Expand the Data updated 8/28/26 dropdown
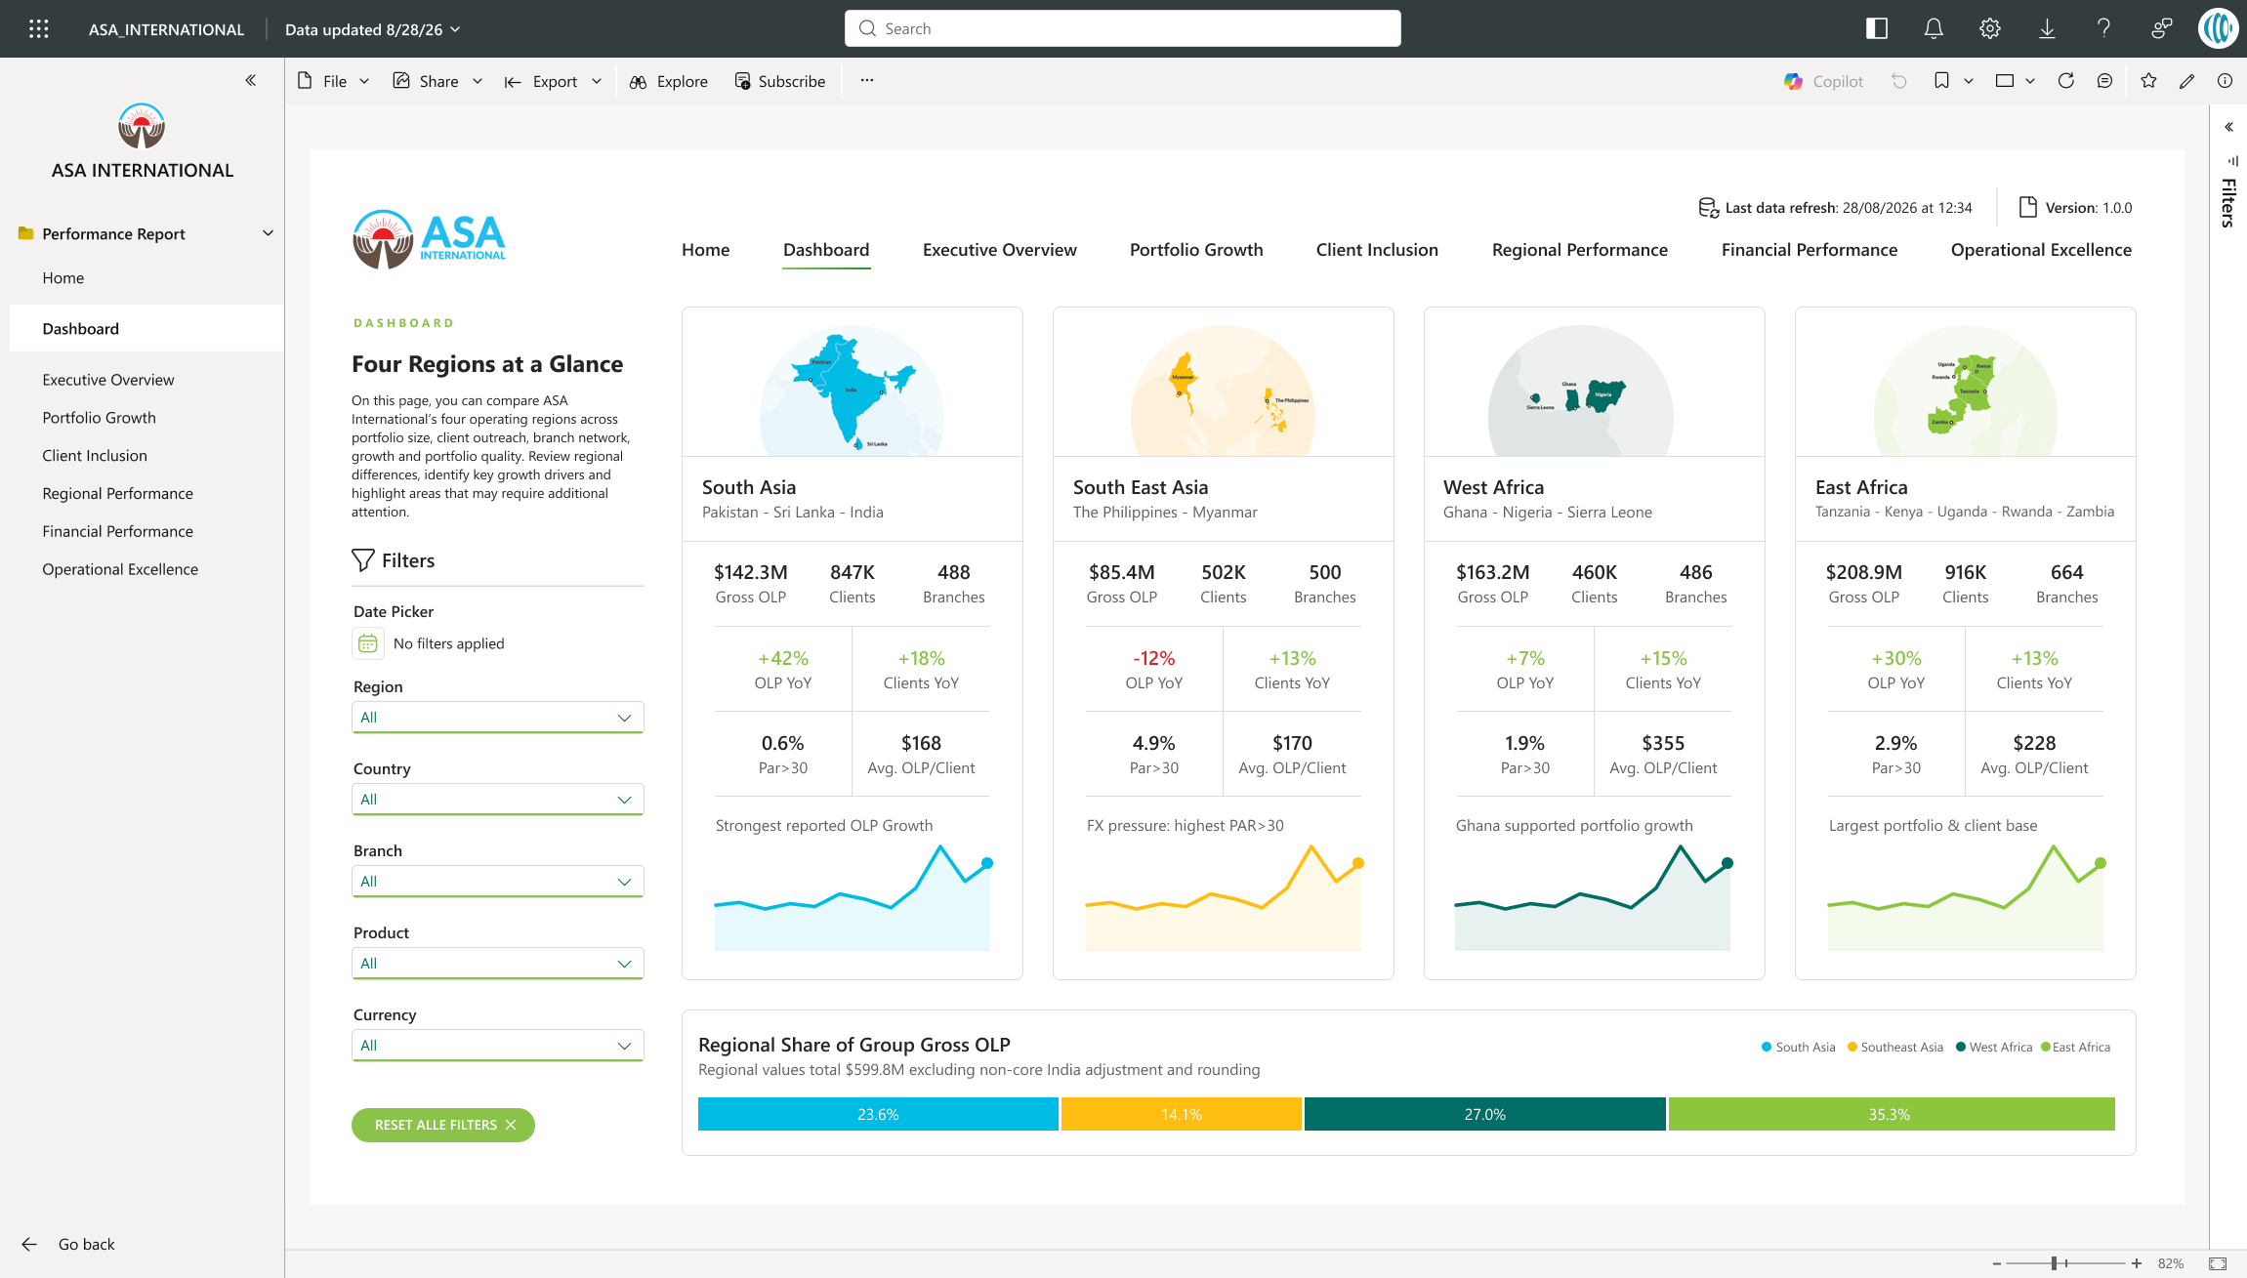The width and height of the screenshot is (2247, 1278). 372,29
